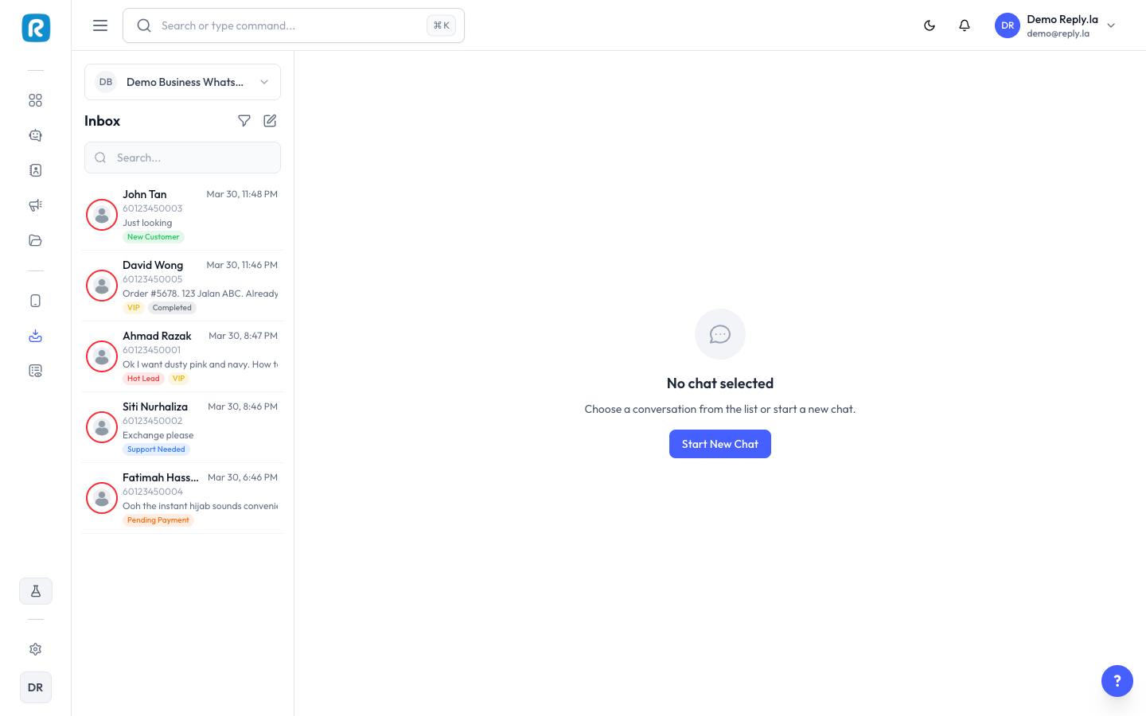The width and height of the screenshot is (1146, 716).
Task: Open the help question mark button
Action: pos(1117,681)
